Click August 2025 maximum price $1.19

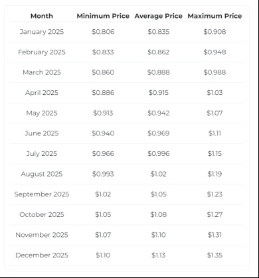click(x=215, y=174)
